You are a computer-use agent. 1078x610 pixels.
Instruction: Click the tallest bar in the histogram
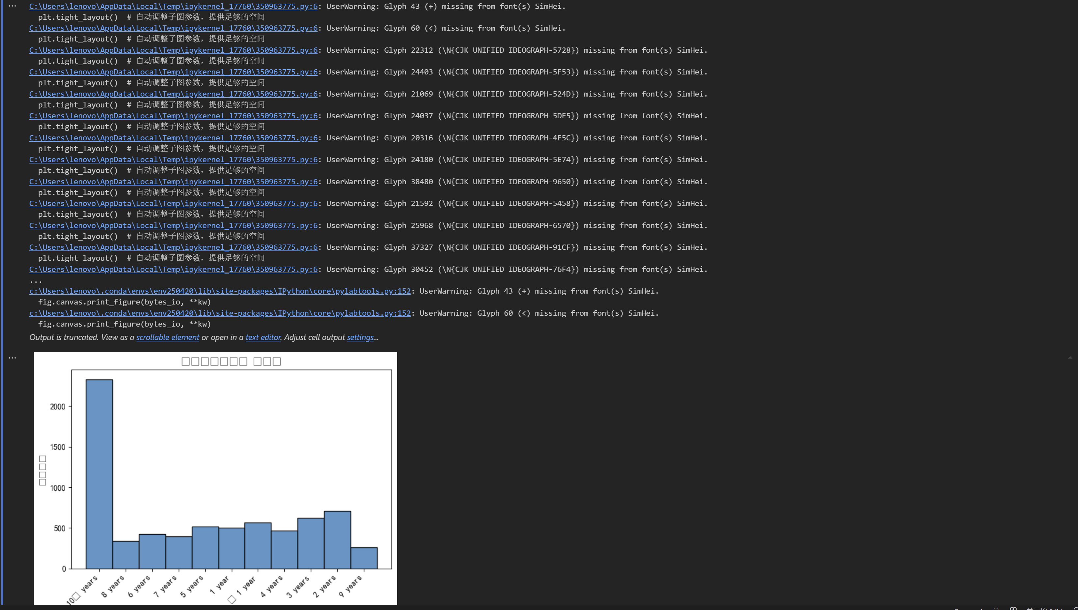click(99, 474)
